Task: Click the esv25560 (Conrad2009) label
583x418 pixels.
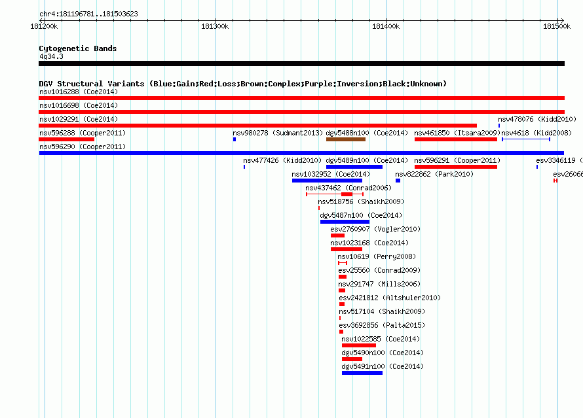Action: [x=379, y=270]
